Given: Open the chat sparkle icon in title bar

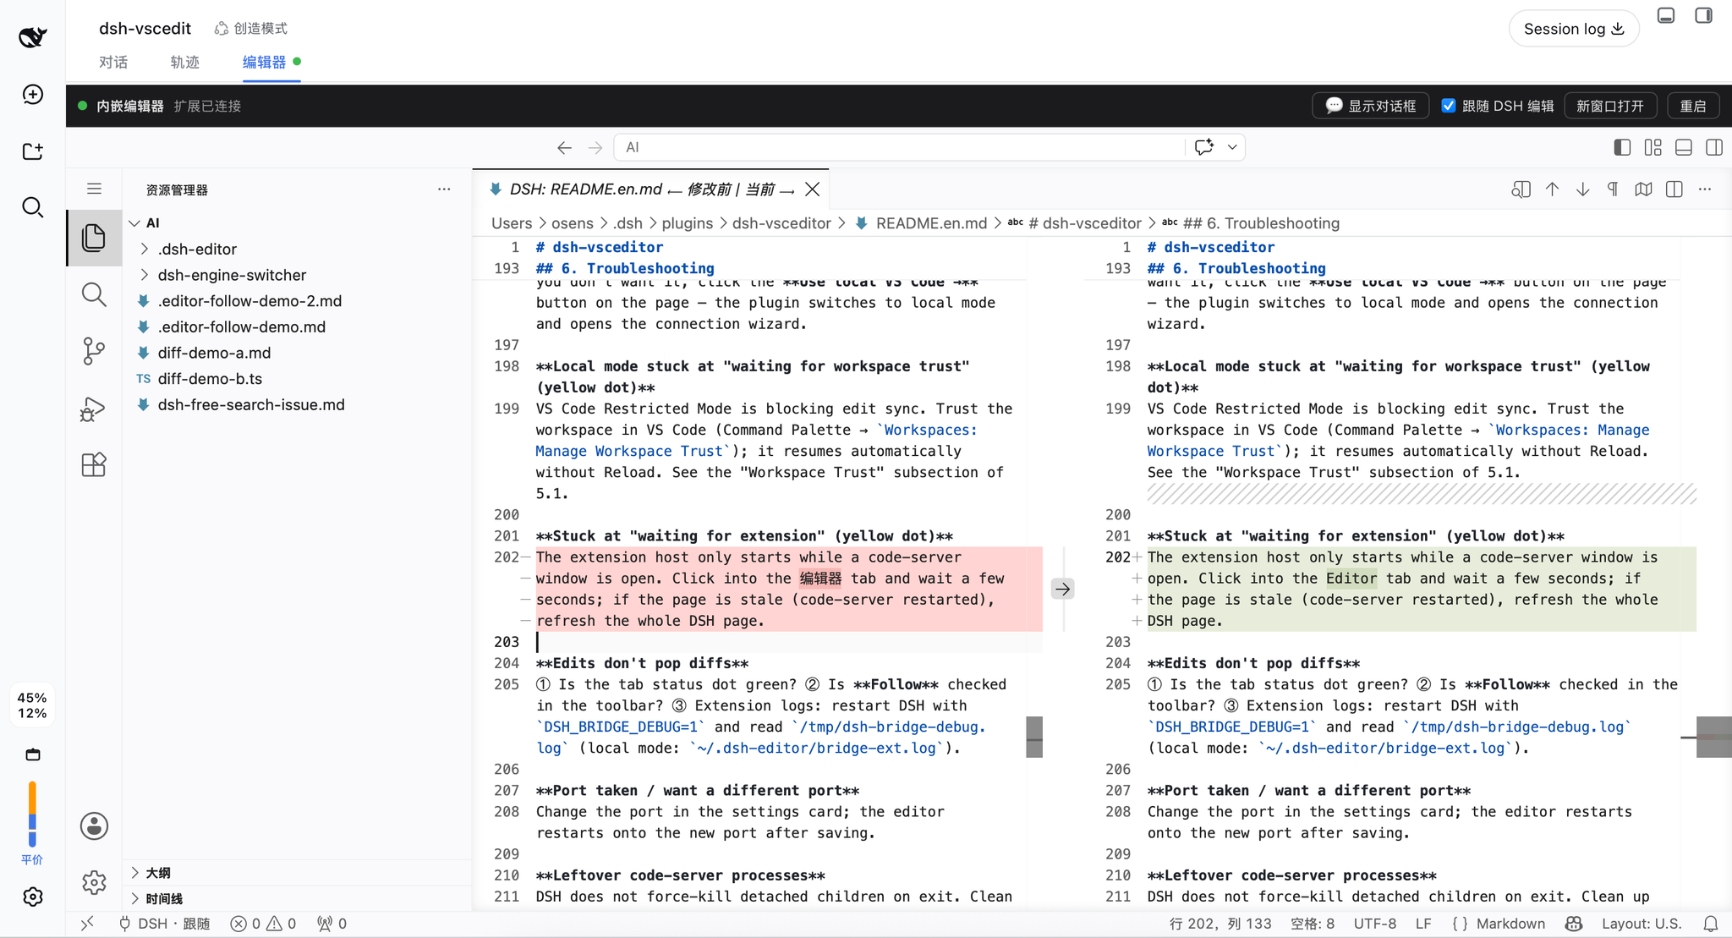Looking at the screenshot, I should pyautogui.click(x=1204, y=147).
